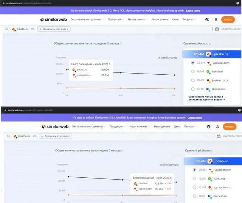Select the likeness.ru radio button in the top compare list
Image resolution: width=242 pixels, height=203 pixels.
[x=193, y=89]
